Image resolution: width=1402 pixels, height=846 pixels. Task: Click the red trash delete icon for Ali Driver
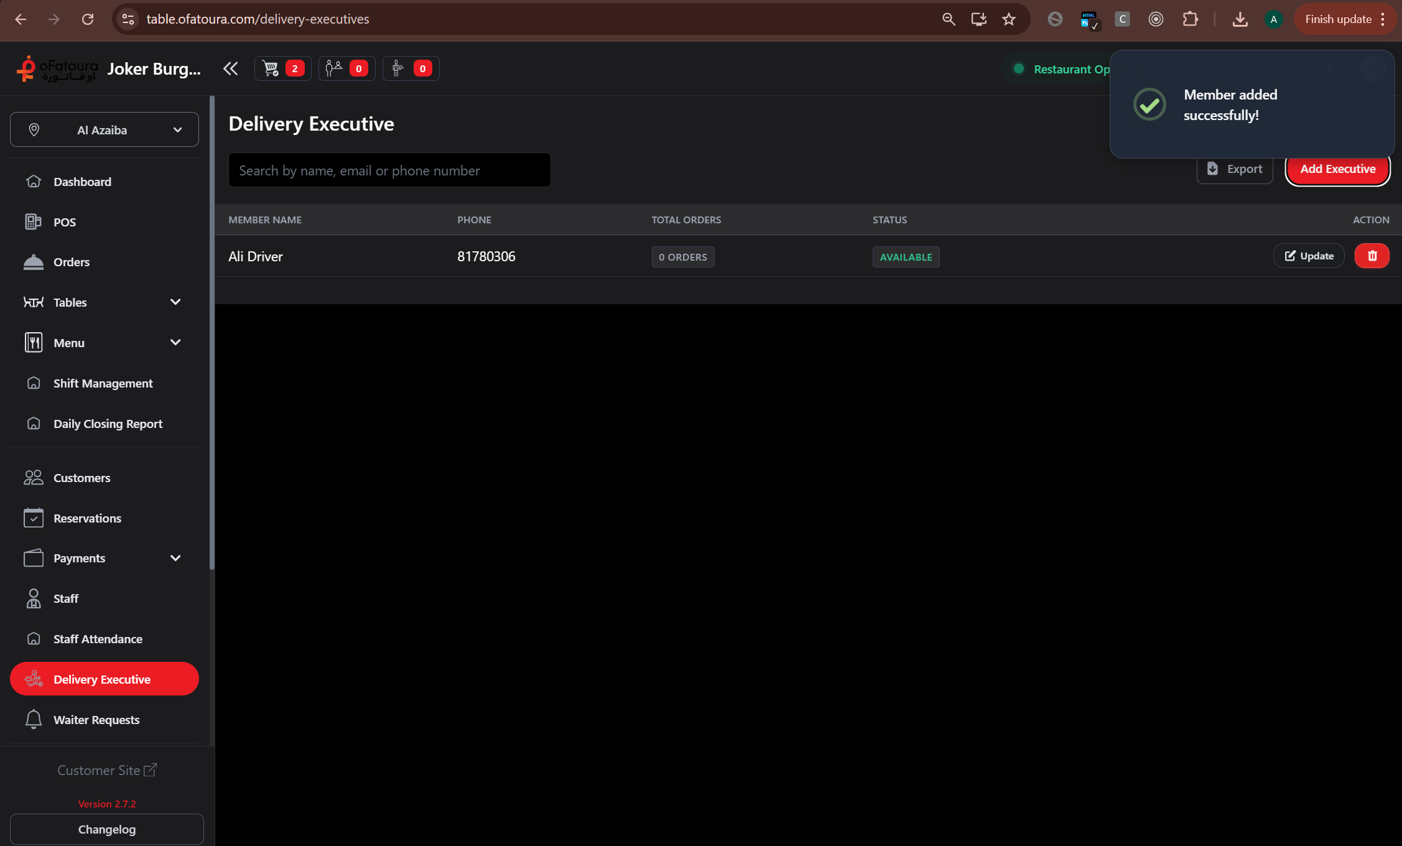1372,256
